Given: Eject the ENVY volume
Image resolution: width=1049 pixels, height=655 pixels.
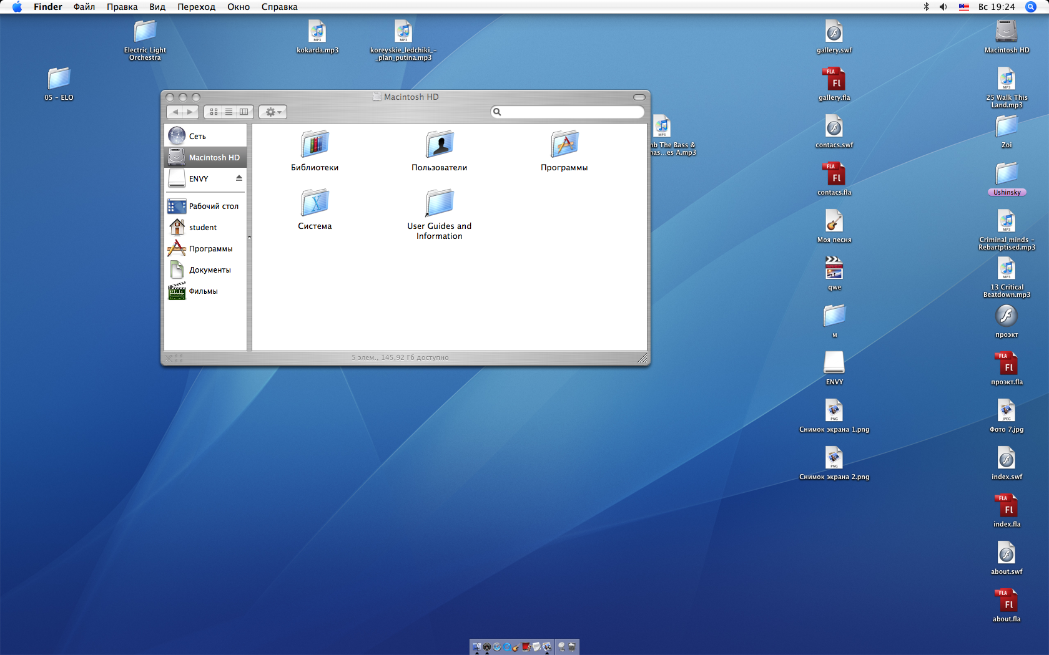Looking at the screenshot, I should click(x=239, y=178).
